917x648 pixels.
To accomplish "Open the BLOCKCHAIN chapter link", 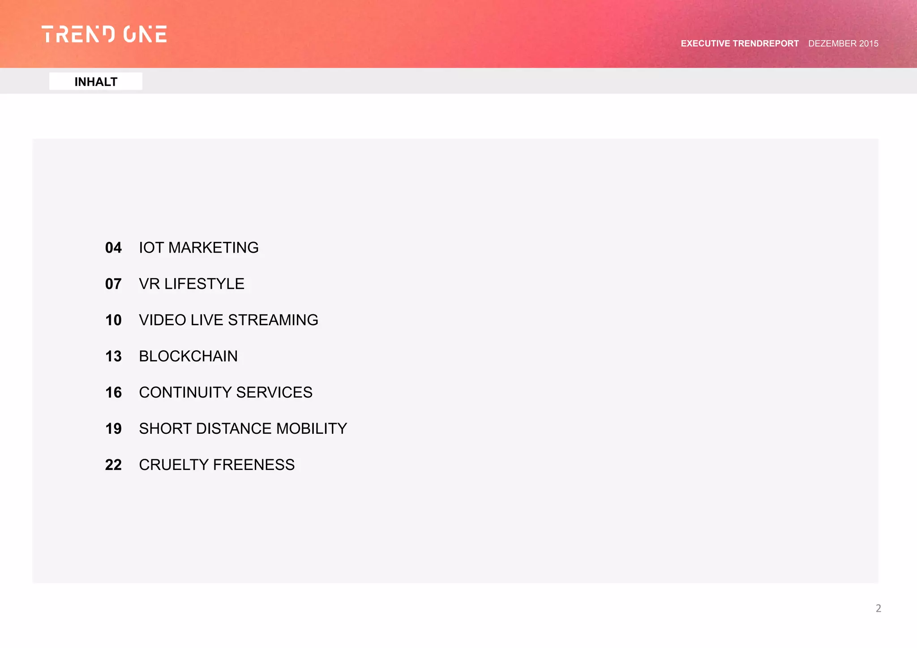I will (x=188, y=356).
